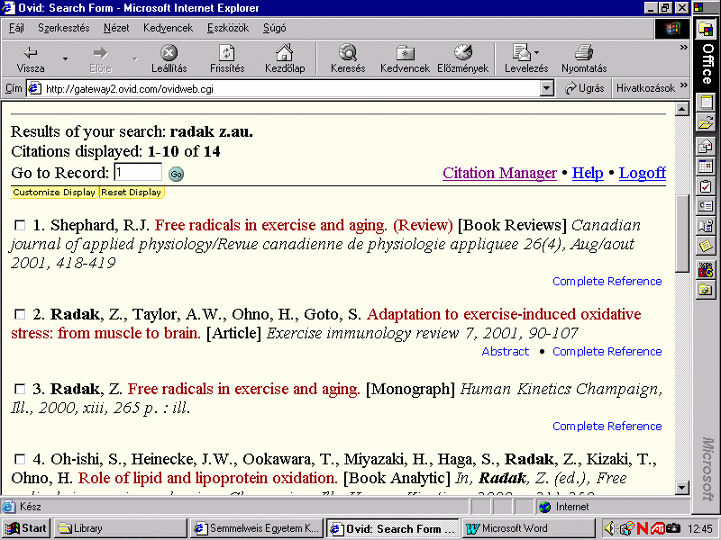Open the Eszközök menu
The width and height of the screenshot is (721, 540).
click(x=228, y=28)
